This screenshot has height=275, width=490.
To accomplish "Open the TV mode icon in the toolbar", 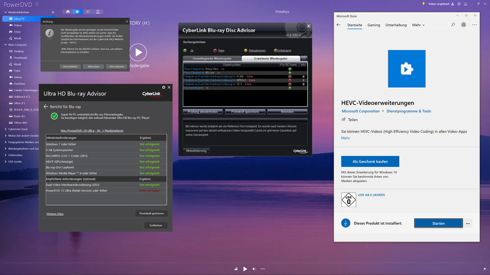I will pyautogui.click(x=98, y=12).
